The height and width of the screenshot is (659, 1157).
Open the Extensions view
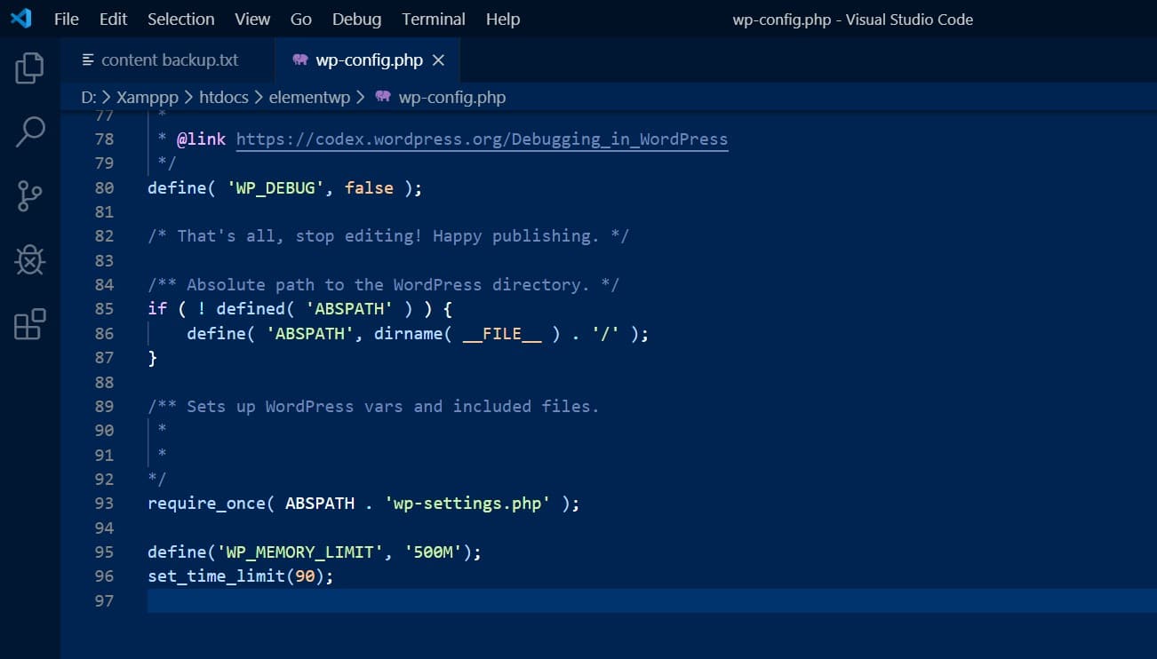click(29, 324)
